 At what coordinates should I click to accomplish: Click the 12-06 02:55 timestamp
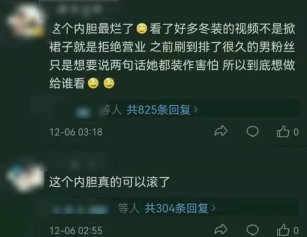[76, 230]
